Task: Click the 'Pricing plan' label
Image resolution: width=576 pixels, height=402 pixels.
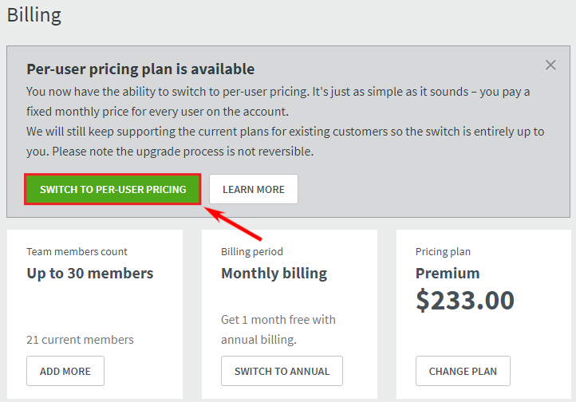Action: (443, 251)
